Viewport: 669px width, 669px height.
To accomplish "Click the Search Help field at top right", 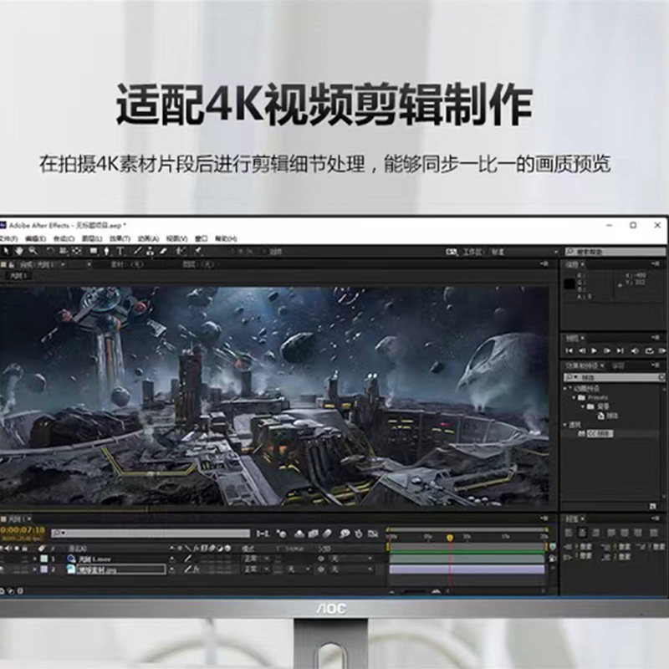I will pyautogui.click(x=615, y=253).
